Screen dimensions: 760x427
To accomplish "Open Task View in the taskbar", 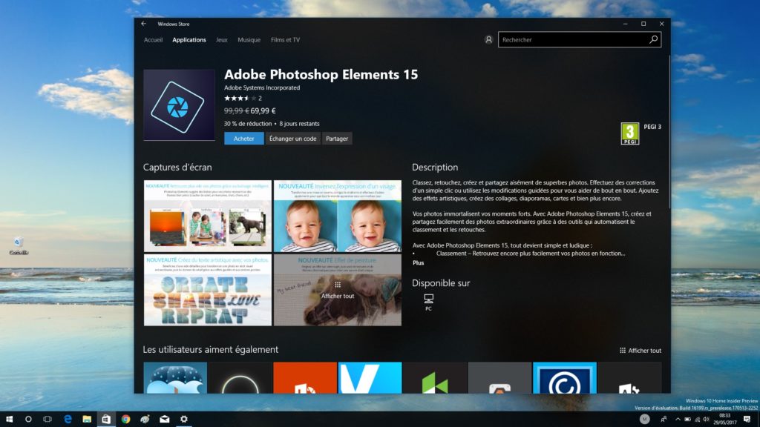I will pos(47,420).
